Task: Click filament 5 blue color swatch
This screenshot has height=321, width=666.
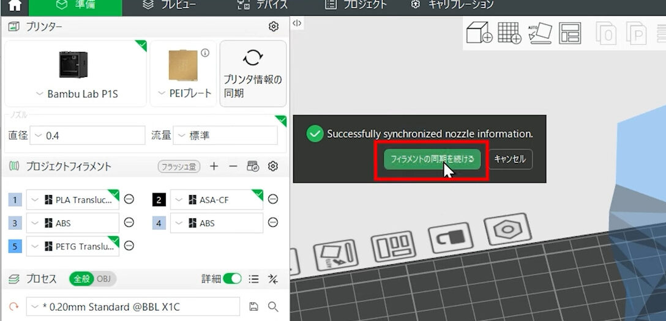Action: tap(15, 246)
